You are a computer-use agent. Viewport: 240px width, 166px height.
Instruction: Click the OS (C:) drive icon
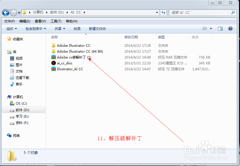12,103
